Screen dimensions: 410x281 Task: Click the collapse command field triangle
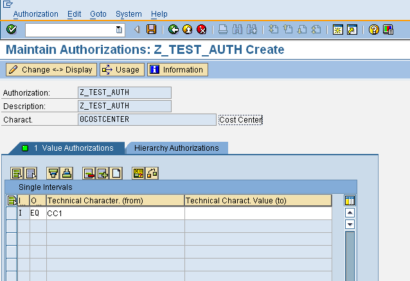point(137,30)
